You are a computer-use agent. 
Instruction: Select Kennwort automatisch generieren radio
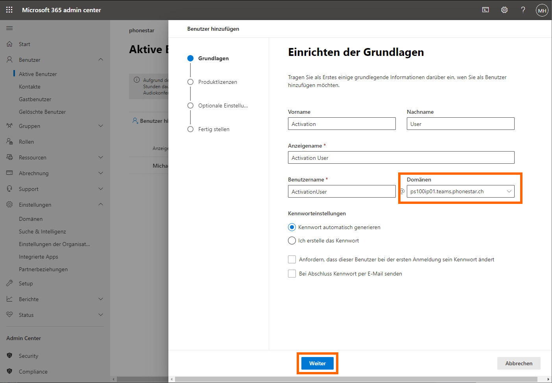(x=292, y=227)
